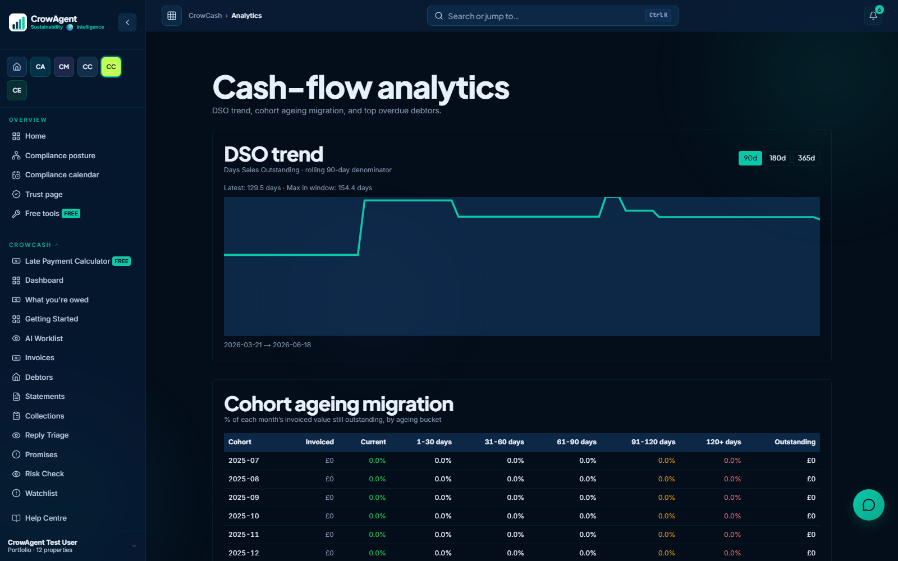This screenshot has height=561, width=898.
Task: Open the chat support bubble
Action: 869,505
